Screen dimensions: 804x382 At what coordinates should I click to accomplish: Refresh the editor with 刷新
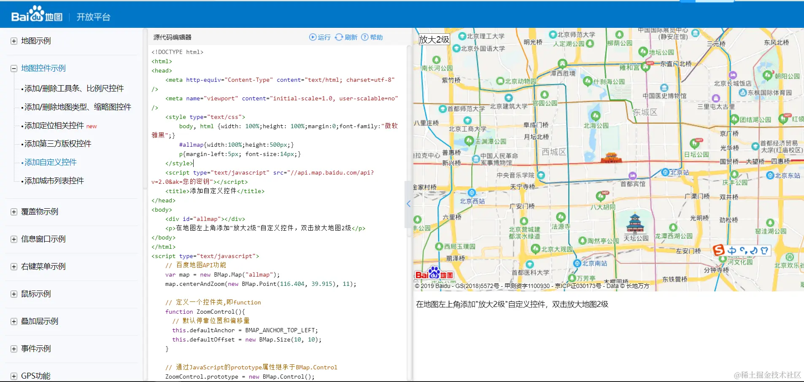click(346, 37)
